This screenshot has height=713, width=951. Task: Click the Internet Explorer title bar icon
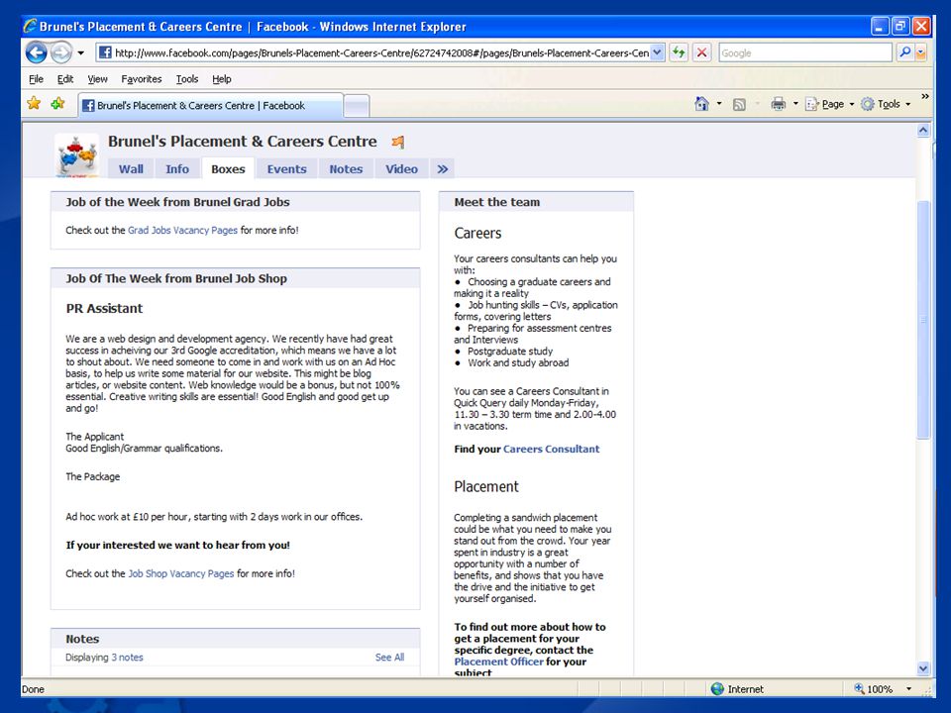[30, 27]
